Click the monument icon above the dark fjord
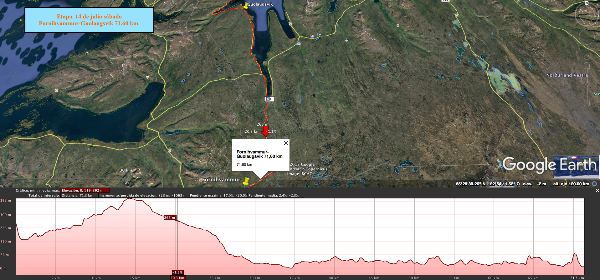Screen dimensions: 600x280 click(x=147, y=77)
